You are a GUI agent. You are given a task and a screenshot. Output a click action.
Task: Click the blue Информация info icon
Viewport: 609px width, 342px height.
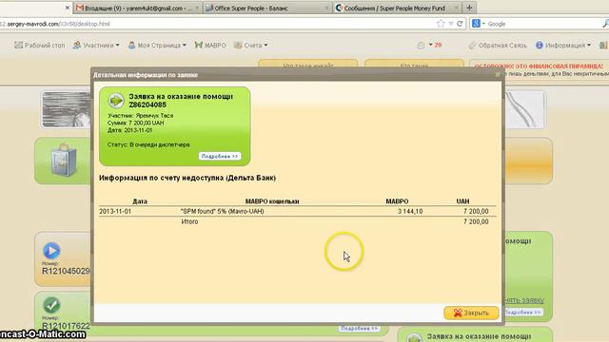[540, 46]
